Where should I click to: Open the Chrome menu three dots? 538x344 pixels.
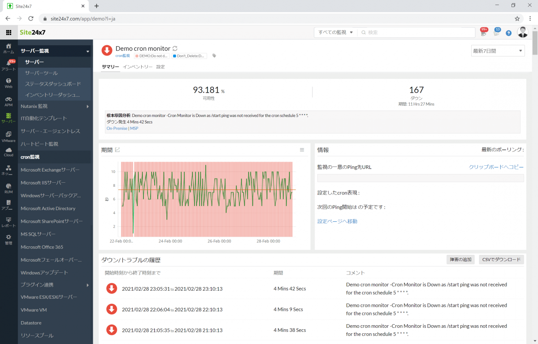529,19
